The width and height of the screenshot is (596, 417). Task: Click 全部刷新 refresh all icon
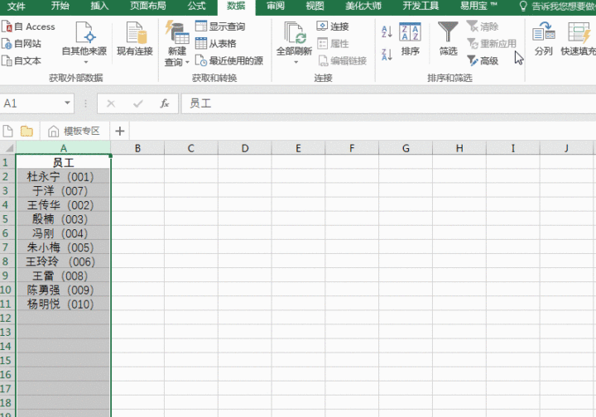pos(294,33)
